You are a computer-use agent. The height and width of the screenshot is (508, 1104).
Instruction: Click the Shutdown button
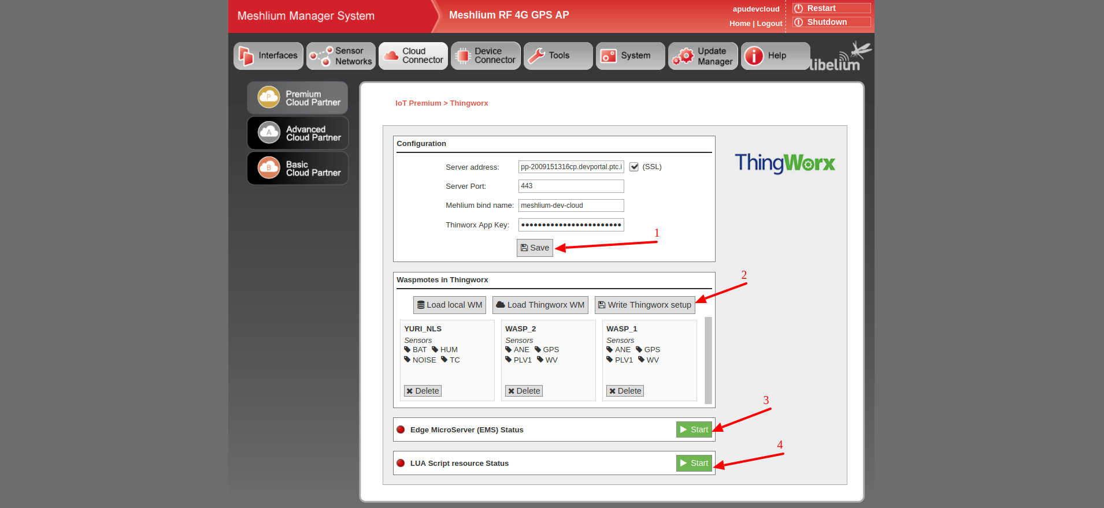(x=832, y=22)
